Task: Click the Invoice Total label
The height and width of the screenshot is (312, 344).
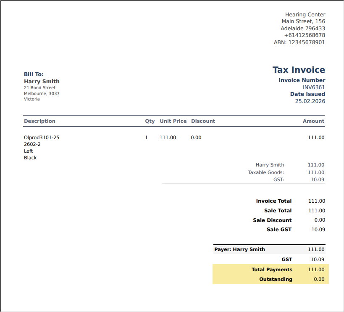Action: click(273, 201)
